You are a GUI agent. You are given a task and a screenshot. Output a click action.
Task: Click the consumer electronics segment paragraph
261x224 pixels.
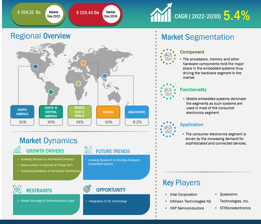[x=216, y=139]
